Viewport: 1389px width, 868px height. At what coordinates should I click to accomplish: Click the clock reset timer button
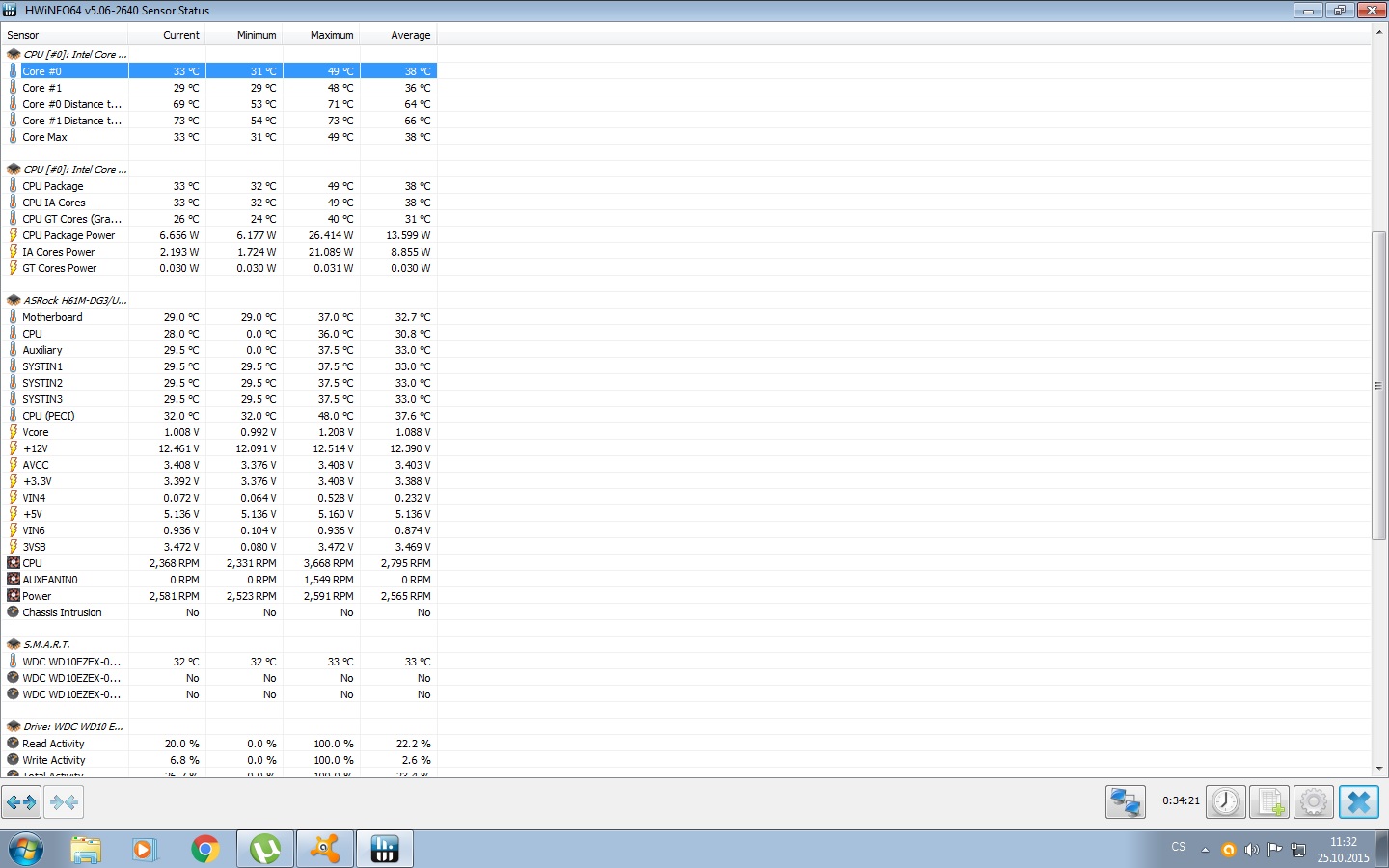coord(1226,801)
